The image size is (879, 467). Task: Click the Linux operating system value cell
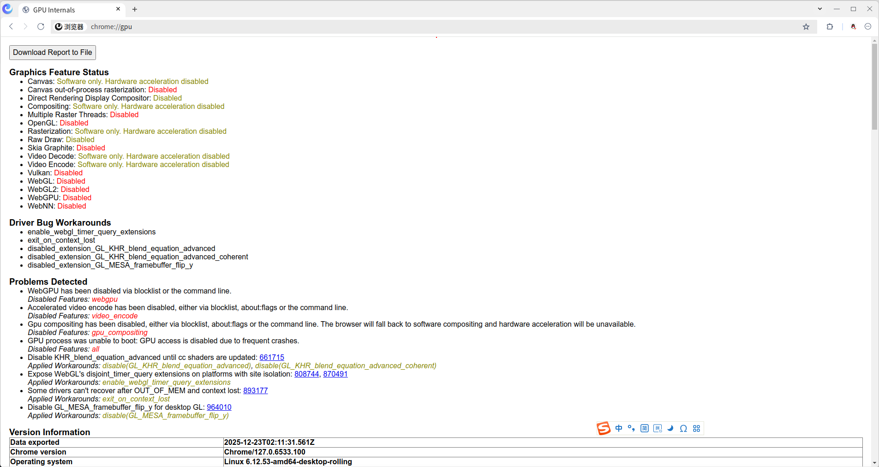pyautogui.click(x=543, y=462)
